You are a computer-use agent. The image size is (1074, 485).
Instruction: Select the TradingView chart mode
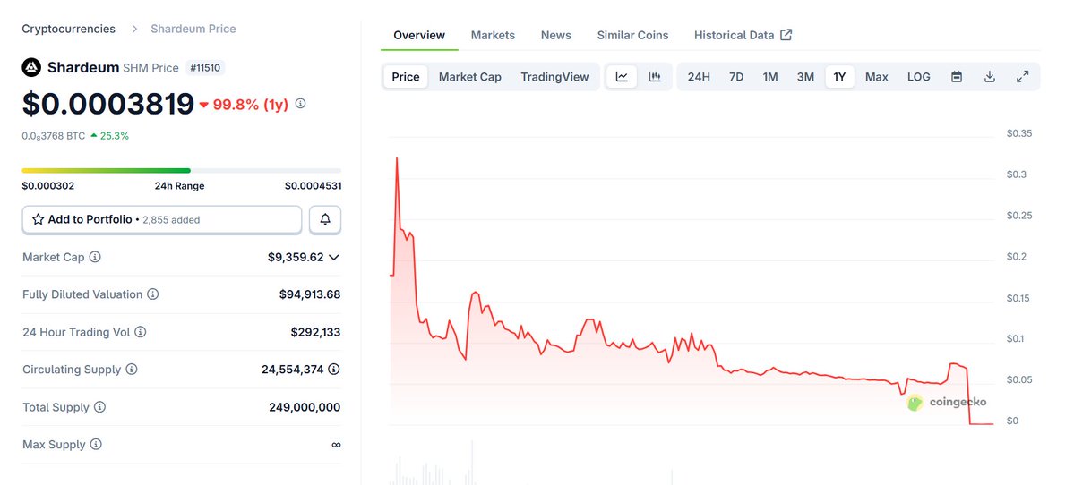(554, 77)
